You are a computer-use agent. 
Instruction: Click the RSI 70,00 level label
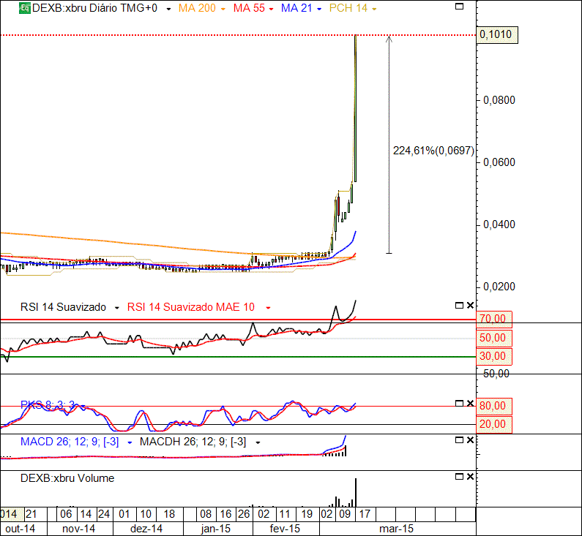coord(493,319)
